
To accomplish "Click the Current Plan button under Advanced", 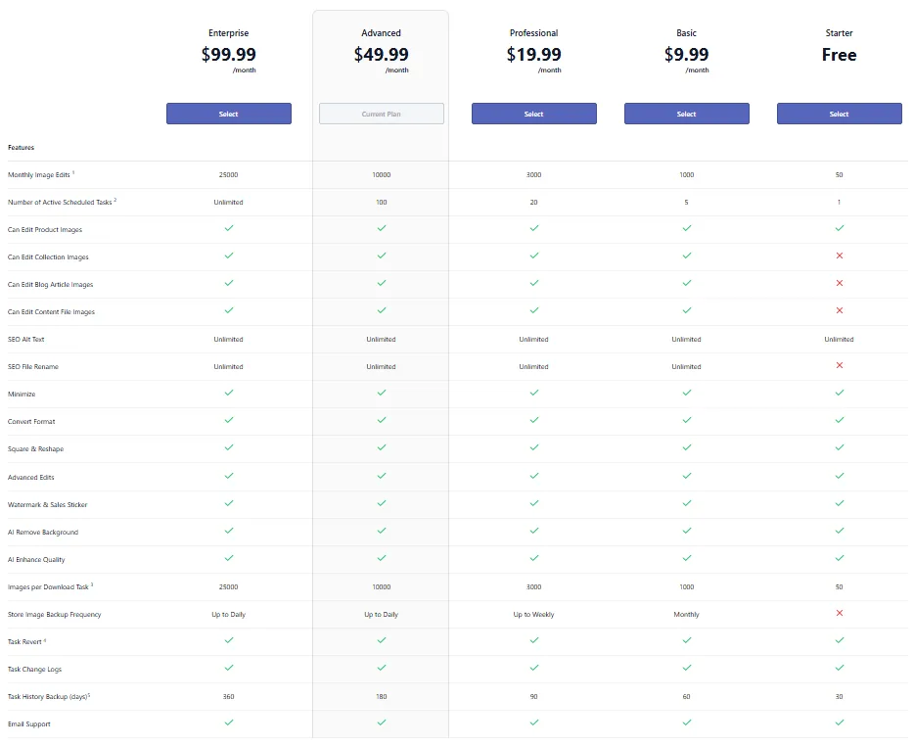I will click(382, 114).
